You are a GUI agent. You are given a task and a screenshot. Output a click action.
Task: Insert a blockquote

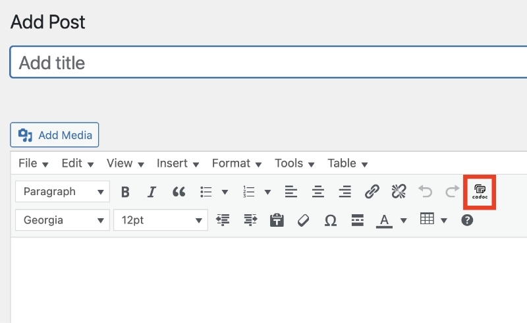pyautogui.click(x=179, y=192)
